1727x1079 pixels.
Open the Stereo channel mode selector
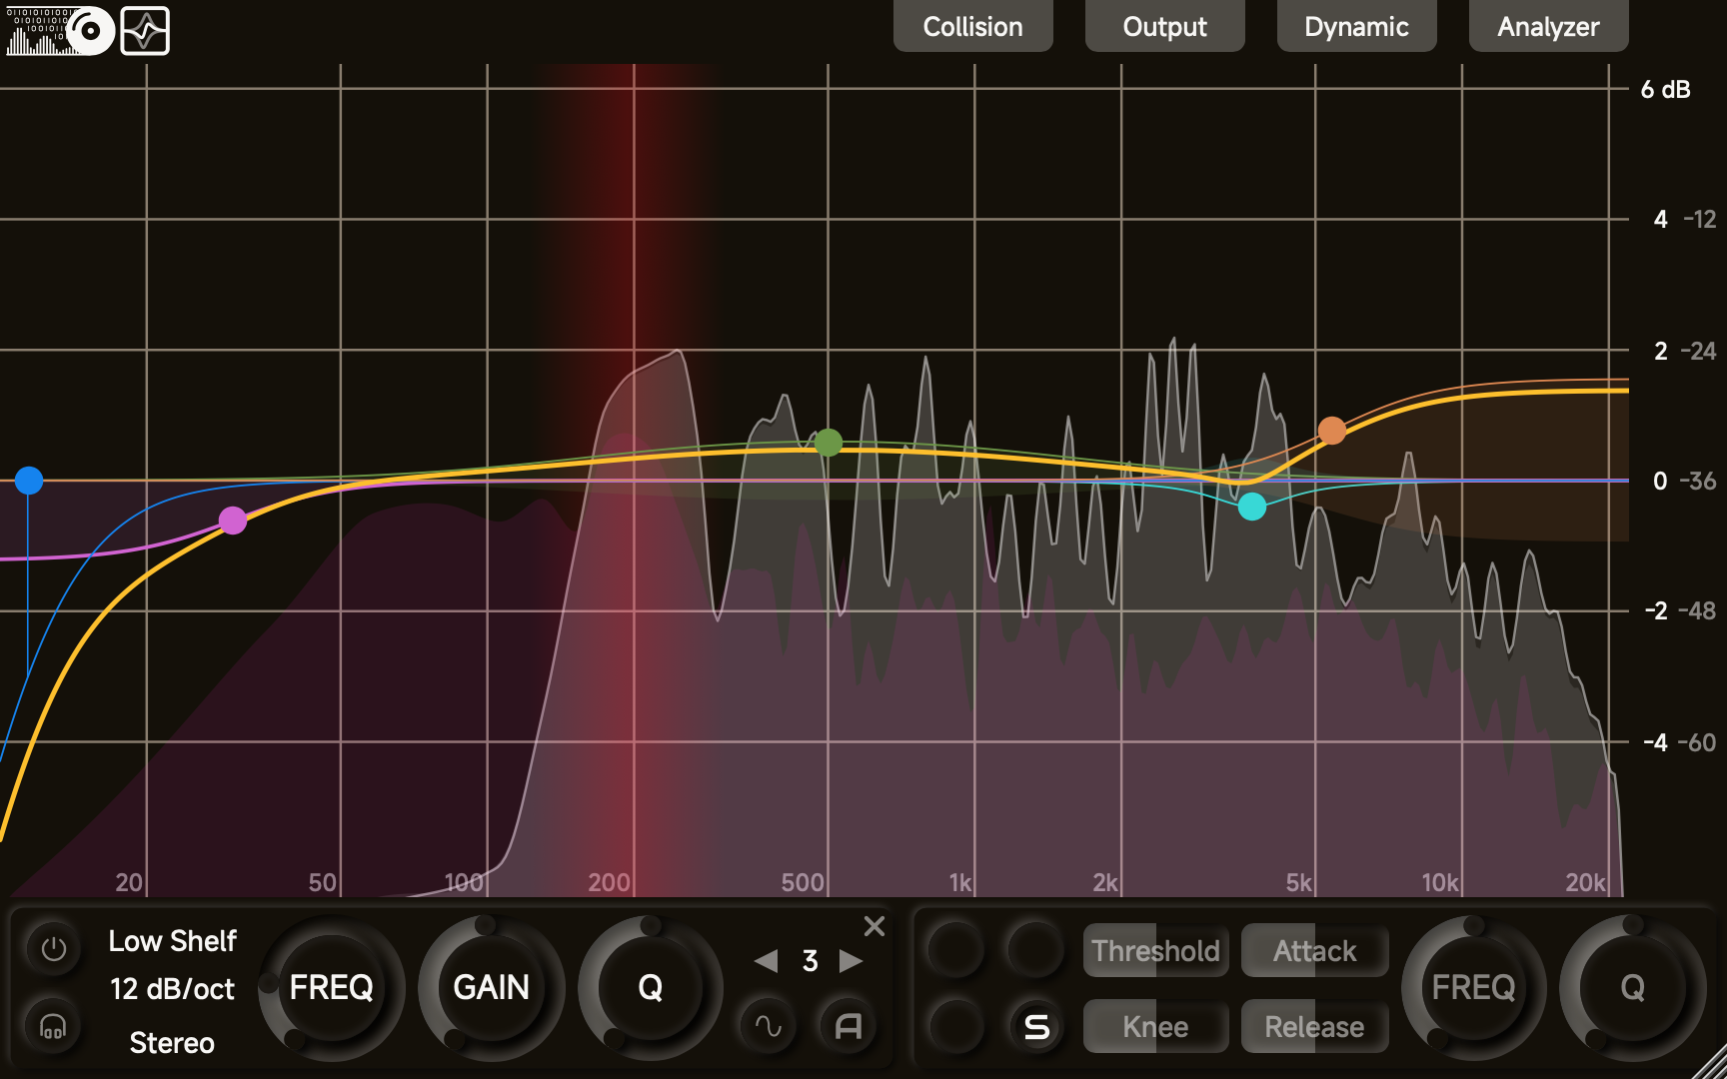pos(171,1042)
